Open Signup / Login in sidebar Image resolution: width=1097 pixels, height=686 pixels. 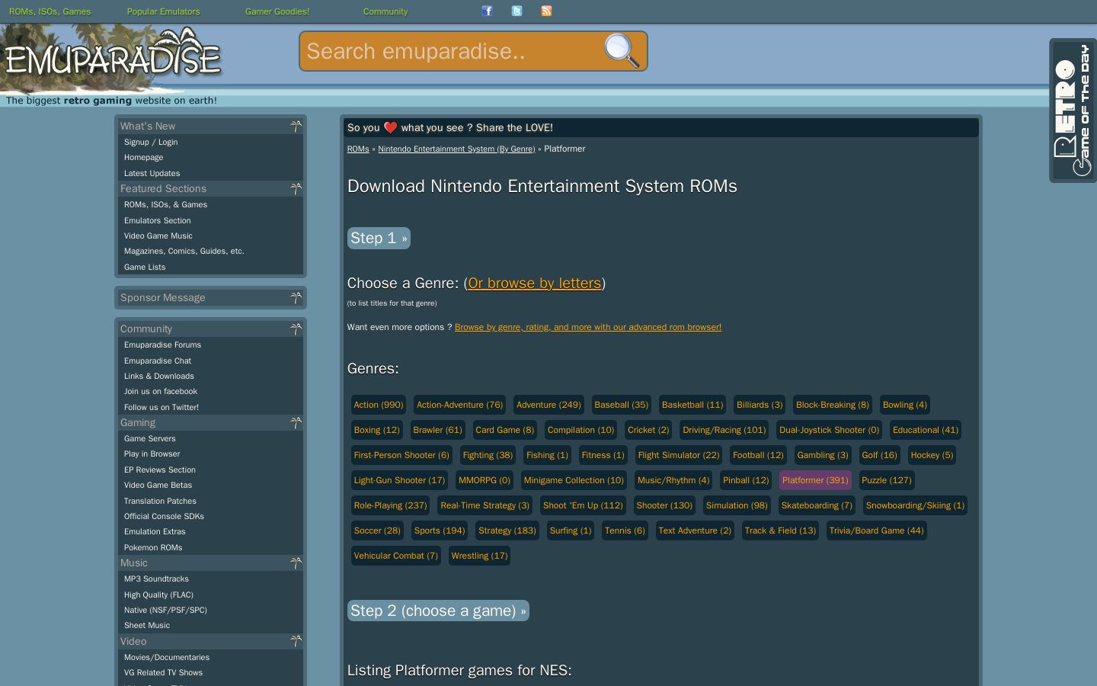click(151, 142)
